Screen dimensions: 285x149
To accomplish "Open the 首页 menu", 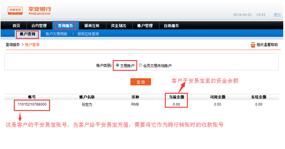I will click(16, 26).
